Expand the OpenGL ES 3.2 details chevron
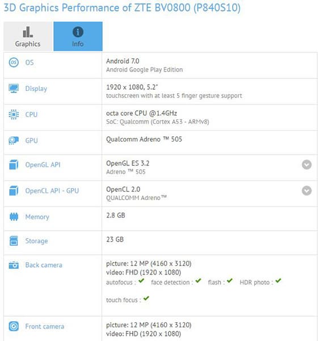The width and height of the screenshot is (320, 341). 306,165
